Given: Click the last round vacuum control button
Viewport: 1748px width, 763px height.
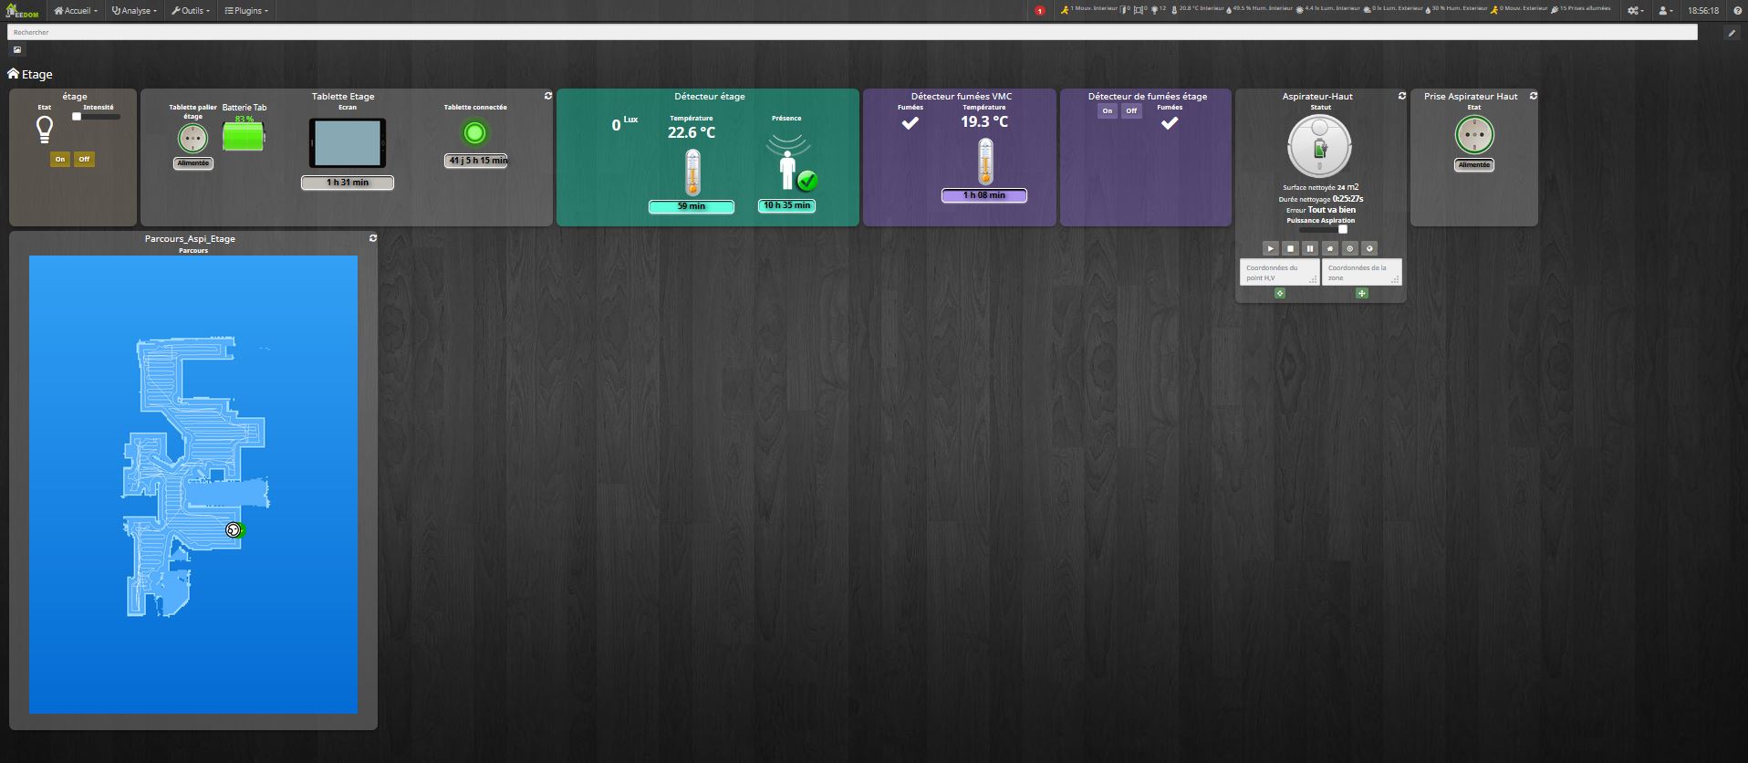Looking at the screenshot, I should [x=1369, y=248].
